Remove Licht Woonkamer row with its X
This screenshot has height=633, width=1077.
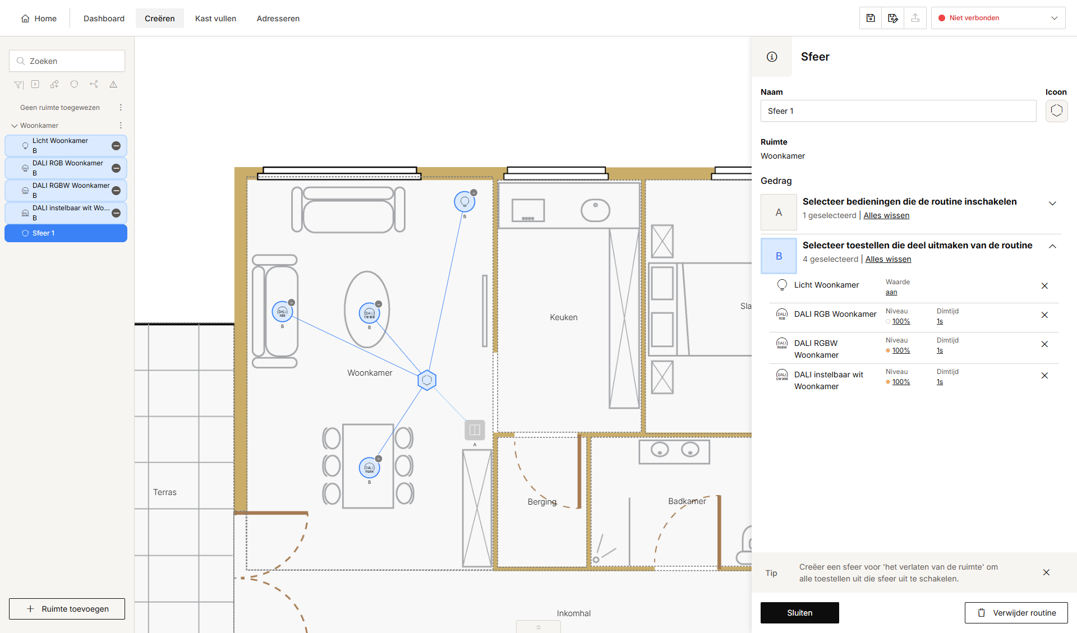pos(1044,286)
